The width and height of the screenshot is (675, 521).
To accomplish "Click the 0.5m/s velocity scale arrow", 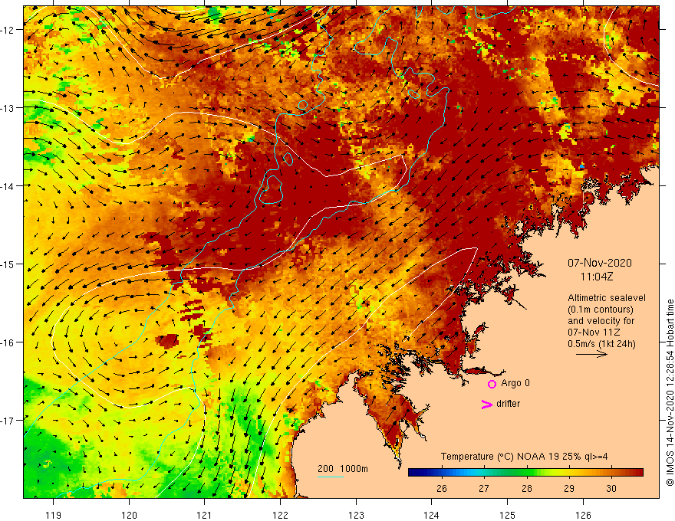I will click(591, 354).
